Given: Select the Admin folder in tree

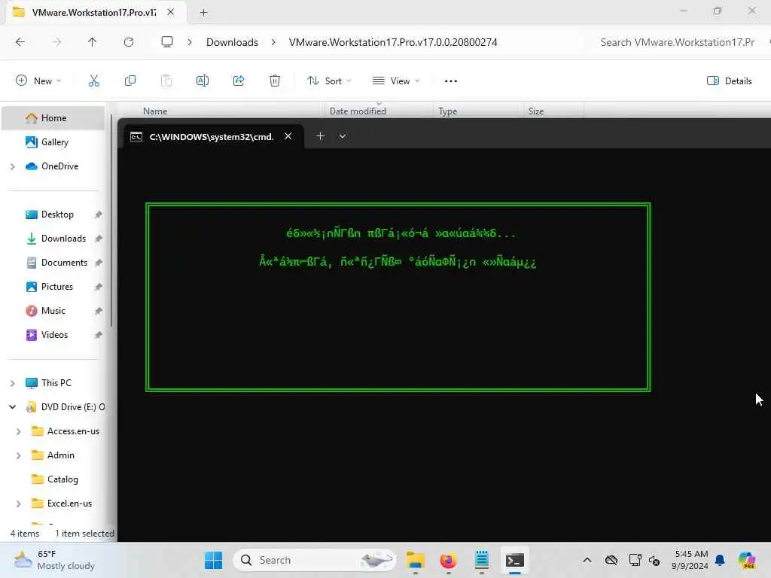Looking at the screenshot, I should (x=60, y=455).
